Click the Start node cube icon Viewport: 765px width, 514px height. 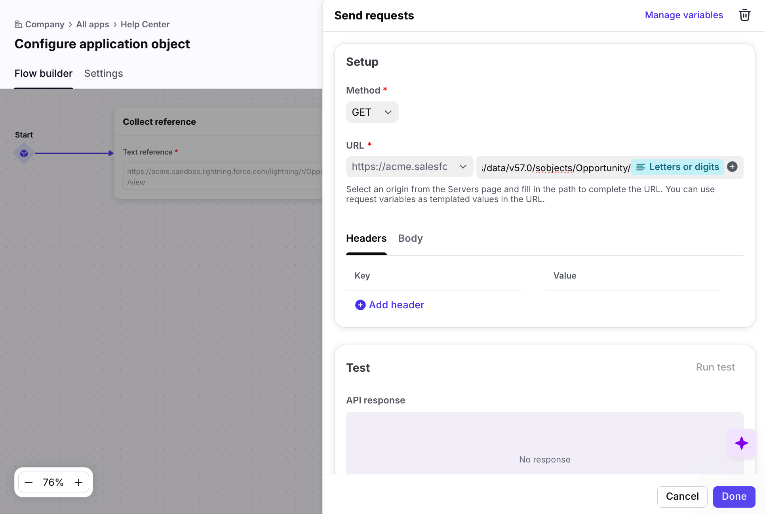coord(24,153)
